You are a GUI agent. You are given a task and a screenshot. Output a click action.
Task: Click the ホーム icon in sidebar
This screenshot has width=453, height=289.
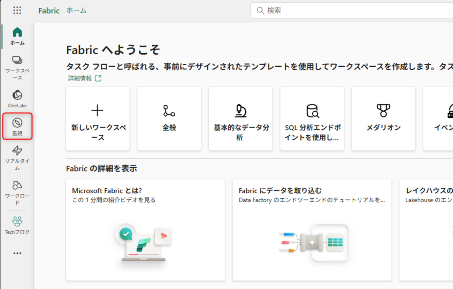pos(17,36)
